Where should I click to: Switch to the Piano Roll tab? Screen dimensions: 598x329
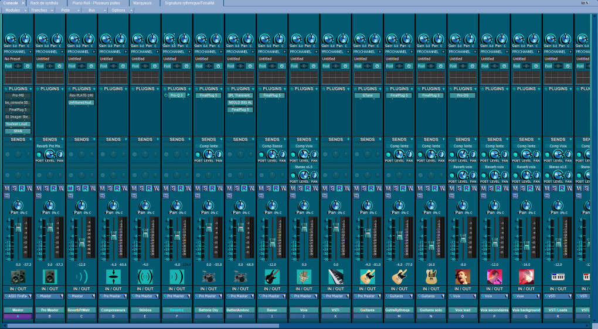(96, 3)
